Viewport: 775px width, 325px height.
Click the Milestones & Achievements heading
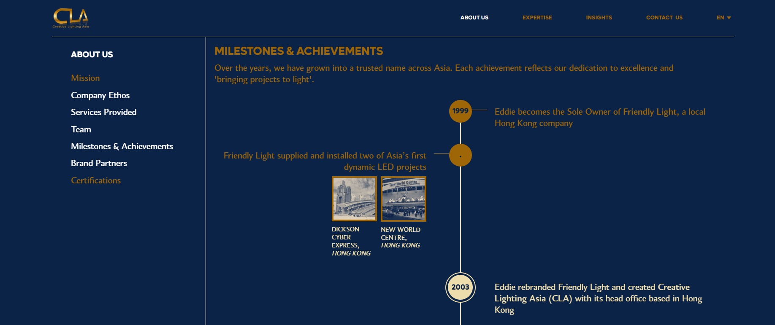coord(298,51)
